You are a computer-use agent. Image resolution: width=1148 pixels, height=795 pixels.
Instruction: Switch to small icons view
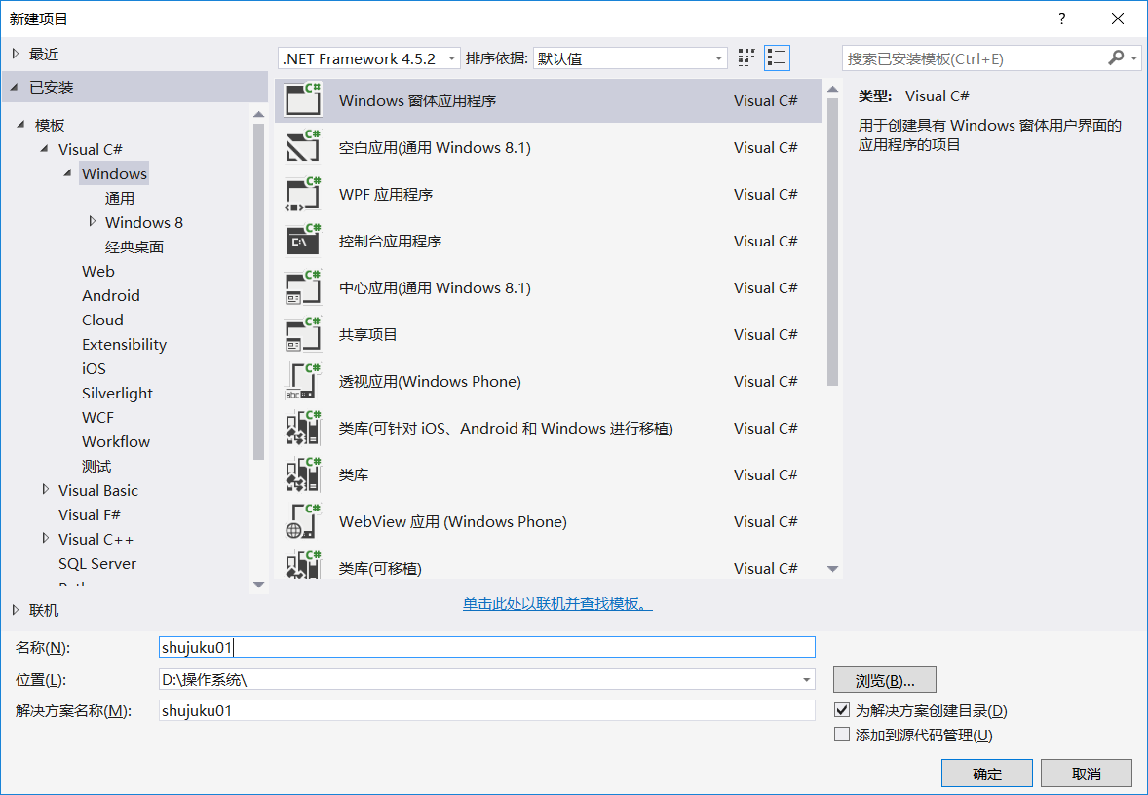pos(746,57)
